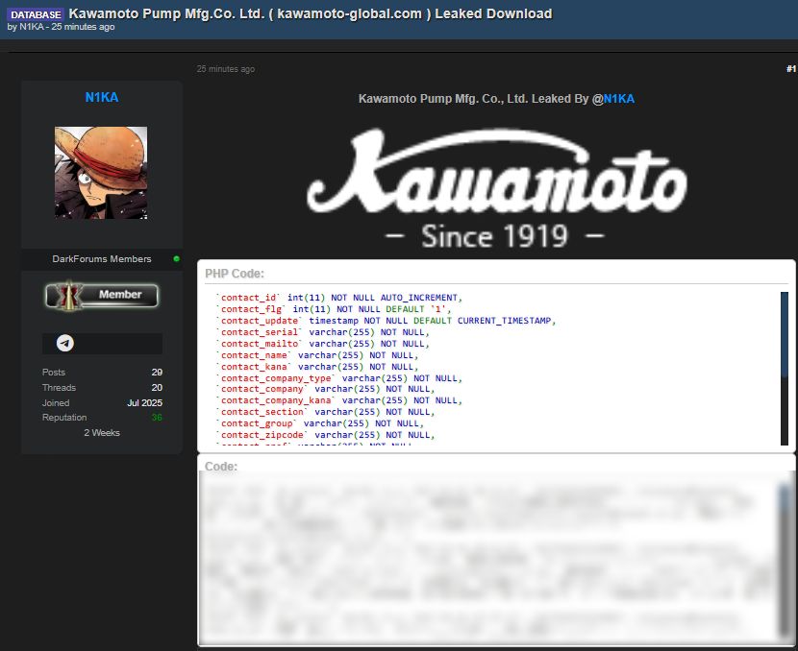Click the '25 minutes ago' post timestamp

[225, 68]
